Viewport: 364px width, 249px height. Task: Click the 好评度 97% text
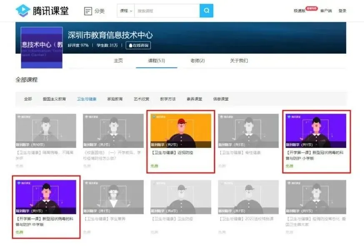(x=78, y=45)
